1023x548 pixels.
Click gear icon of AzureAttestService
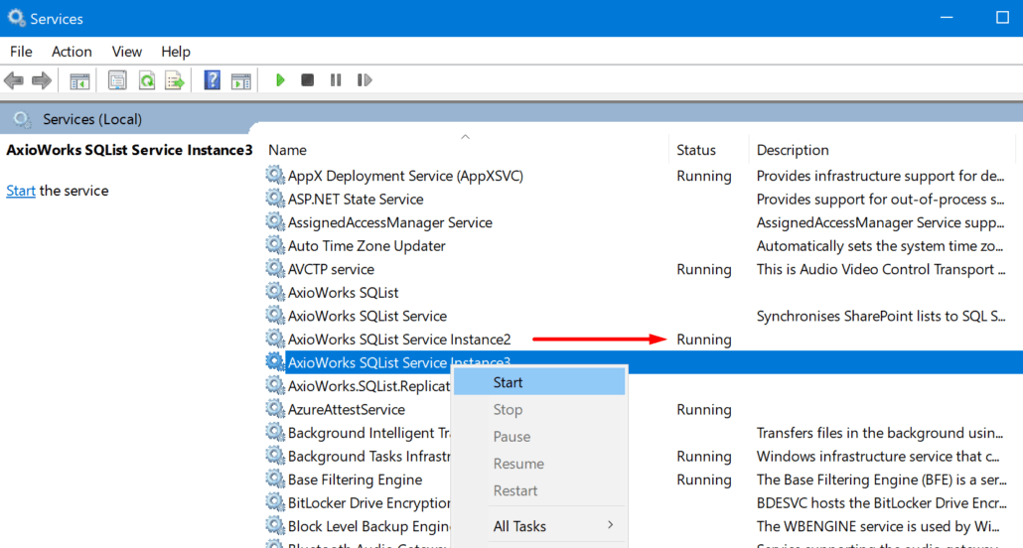275,409
